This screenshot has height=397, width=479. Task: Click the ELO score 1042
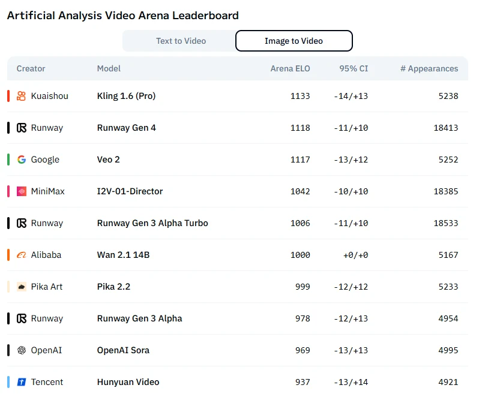coord(300,191)
